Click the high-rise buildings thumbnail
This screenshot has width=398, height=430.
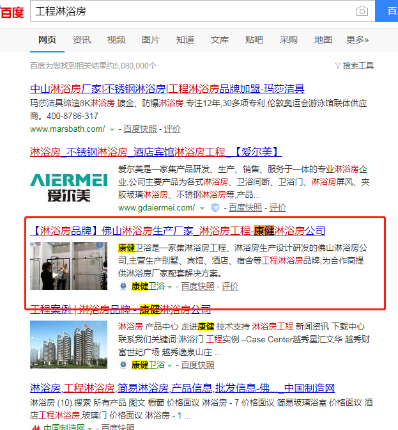point(69,344)
